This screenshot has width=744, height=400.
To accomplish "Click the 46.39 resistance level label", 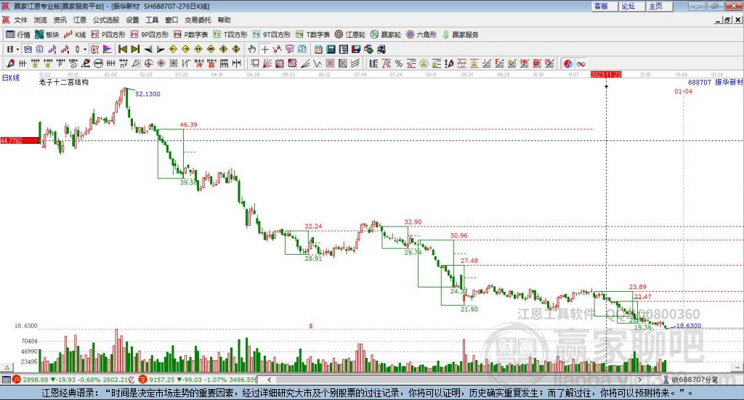I will pos(188,125).
